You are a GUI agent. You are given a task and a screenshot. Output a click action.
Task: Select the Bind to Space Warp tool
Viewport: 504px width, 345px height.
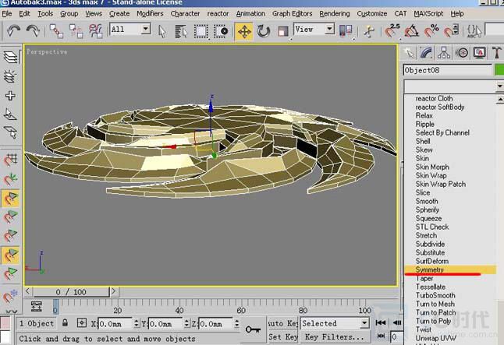click(95, 31)
